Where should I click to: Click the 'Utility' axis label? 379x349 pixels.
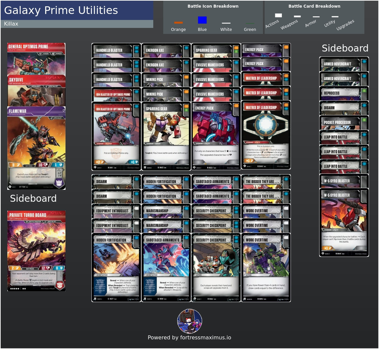coord(329,23)
